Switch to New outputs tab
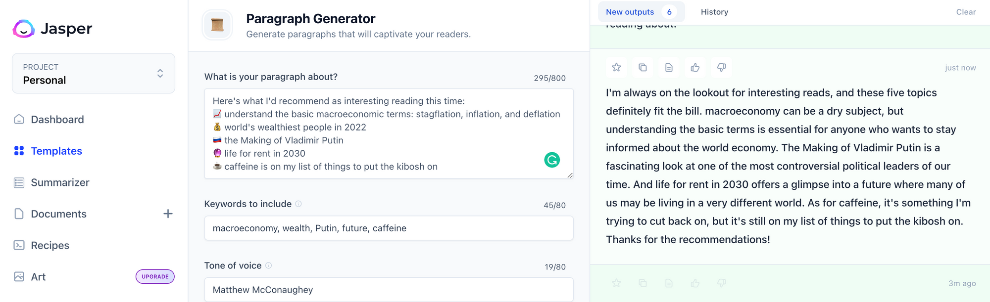Screen dimensions: 990x302 pyautogui.click(x=641, y=12)
